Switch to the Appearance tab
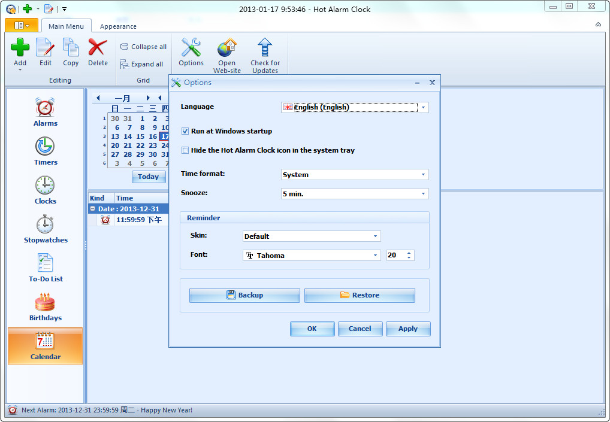610x422 pixels. (118, 26)
